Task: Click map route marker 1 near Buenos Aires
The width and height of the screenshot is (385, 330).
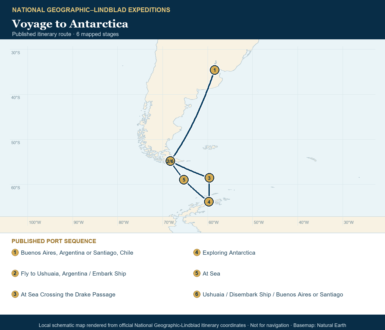Action: (x=215, y=70)
